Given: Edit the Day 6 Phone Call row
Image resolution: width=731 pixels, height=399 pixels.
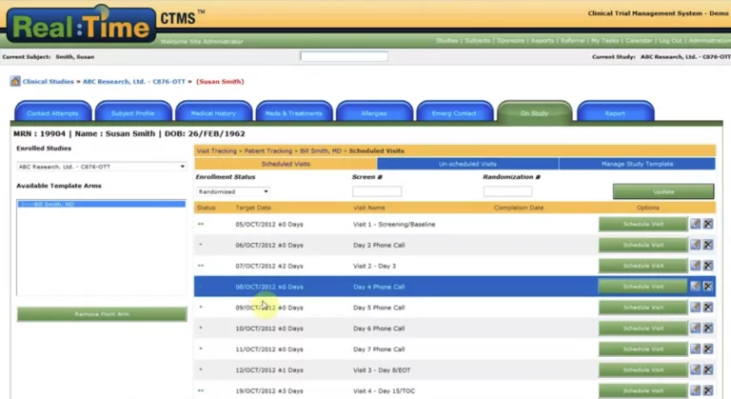Looking at the screenshot, I should pyautogui.click(x=695, y=329).
